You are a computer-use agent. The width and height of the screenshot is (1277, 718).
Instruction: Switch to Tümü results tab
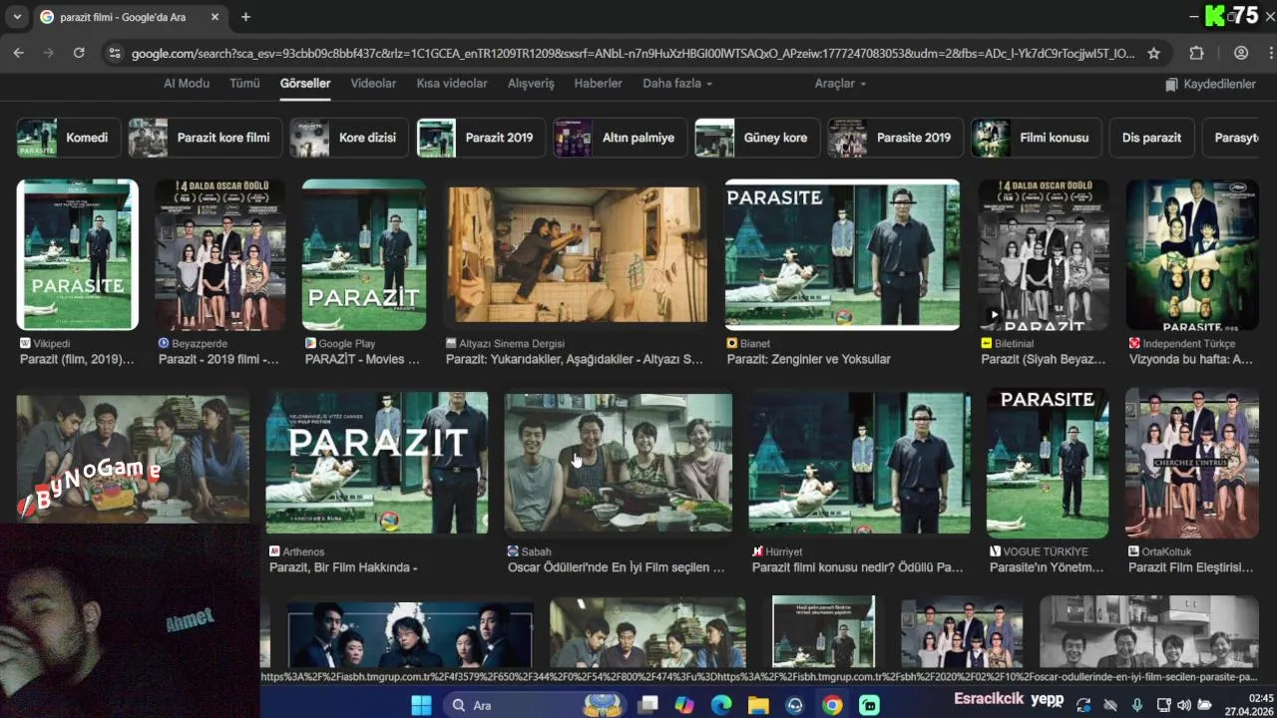coord(244,84)
